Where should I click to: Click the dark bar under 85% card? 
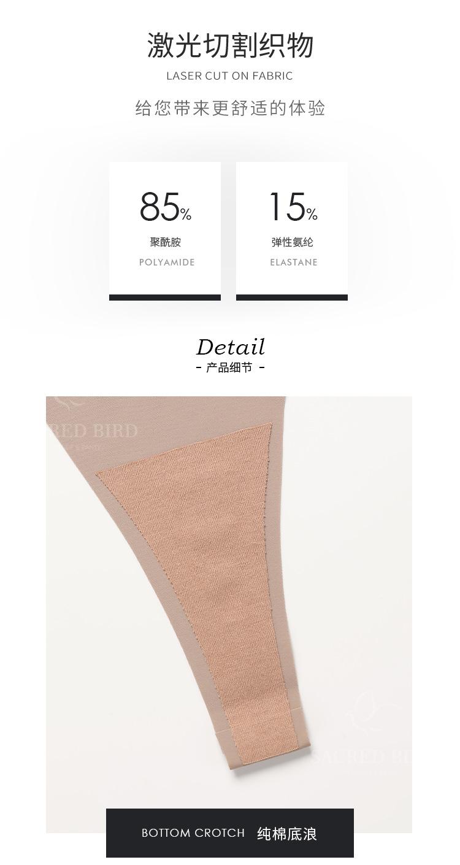165,298
